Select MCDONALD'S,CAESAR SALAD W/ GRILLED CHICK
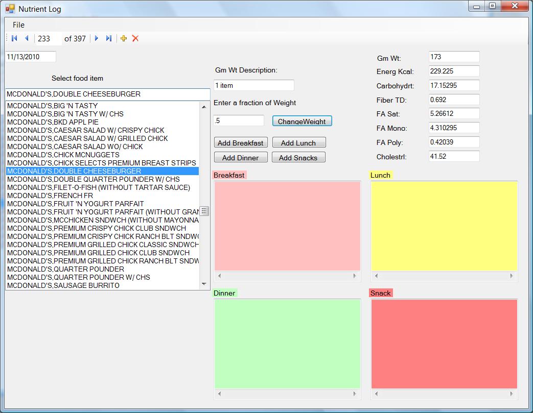Image resolution: width=533 pixels, height=413 pixels. point(103,138)
